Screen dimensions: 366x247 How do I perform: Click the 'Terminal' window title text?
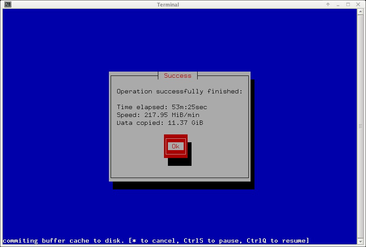tap(168, 5)
